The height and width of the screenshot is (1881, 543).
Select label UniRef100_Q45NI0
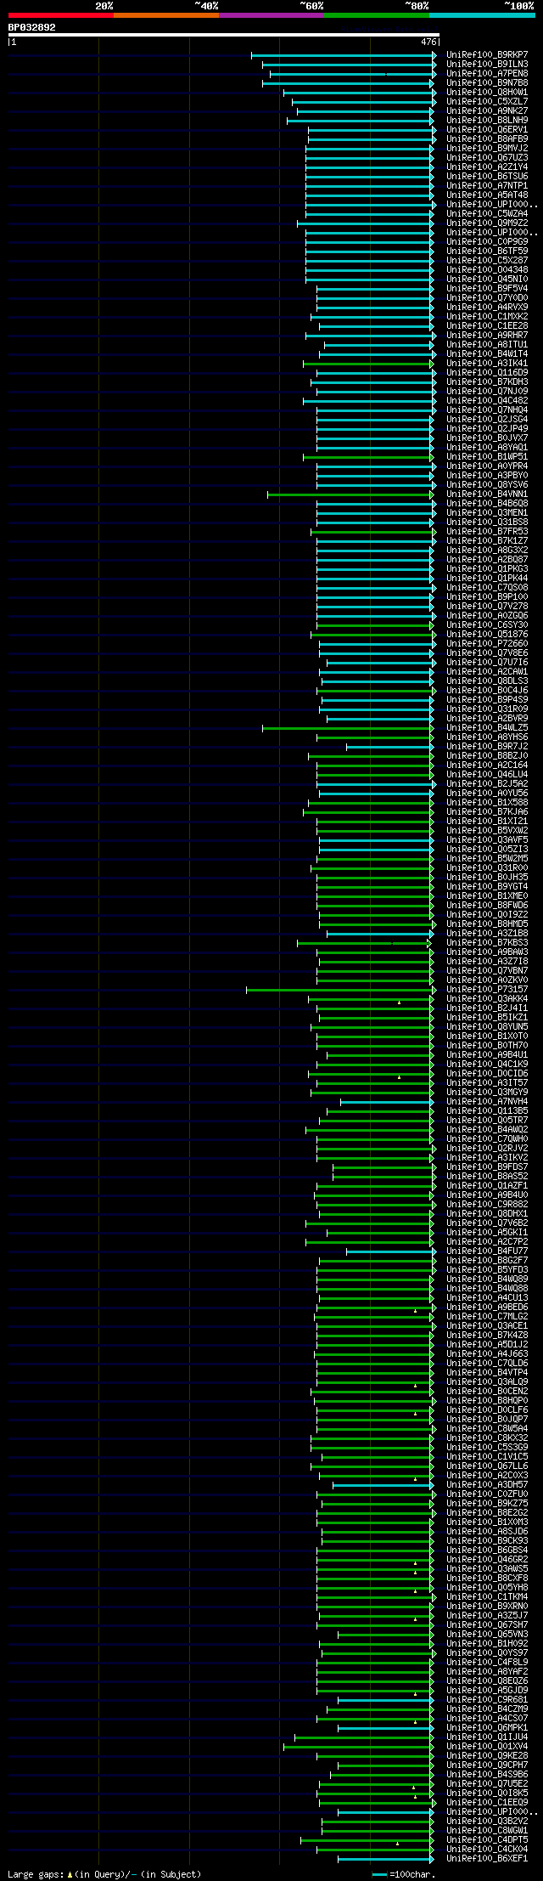487,279
